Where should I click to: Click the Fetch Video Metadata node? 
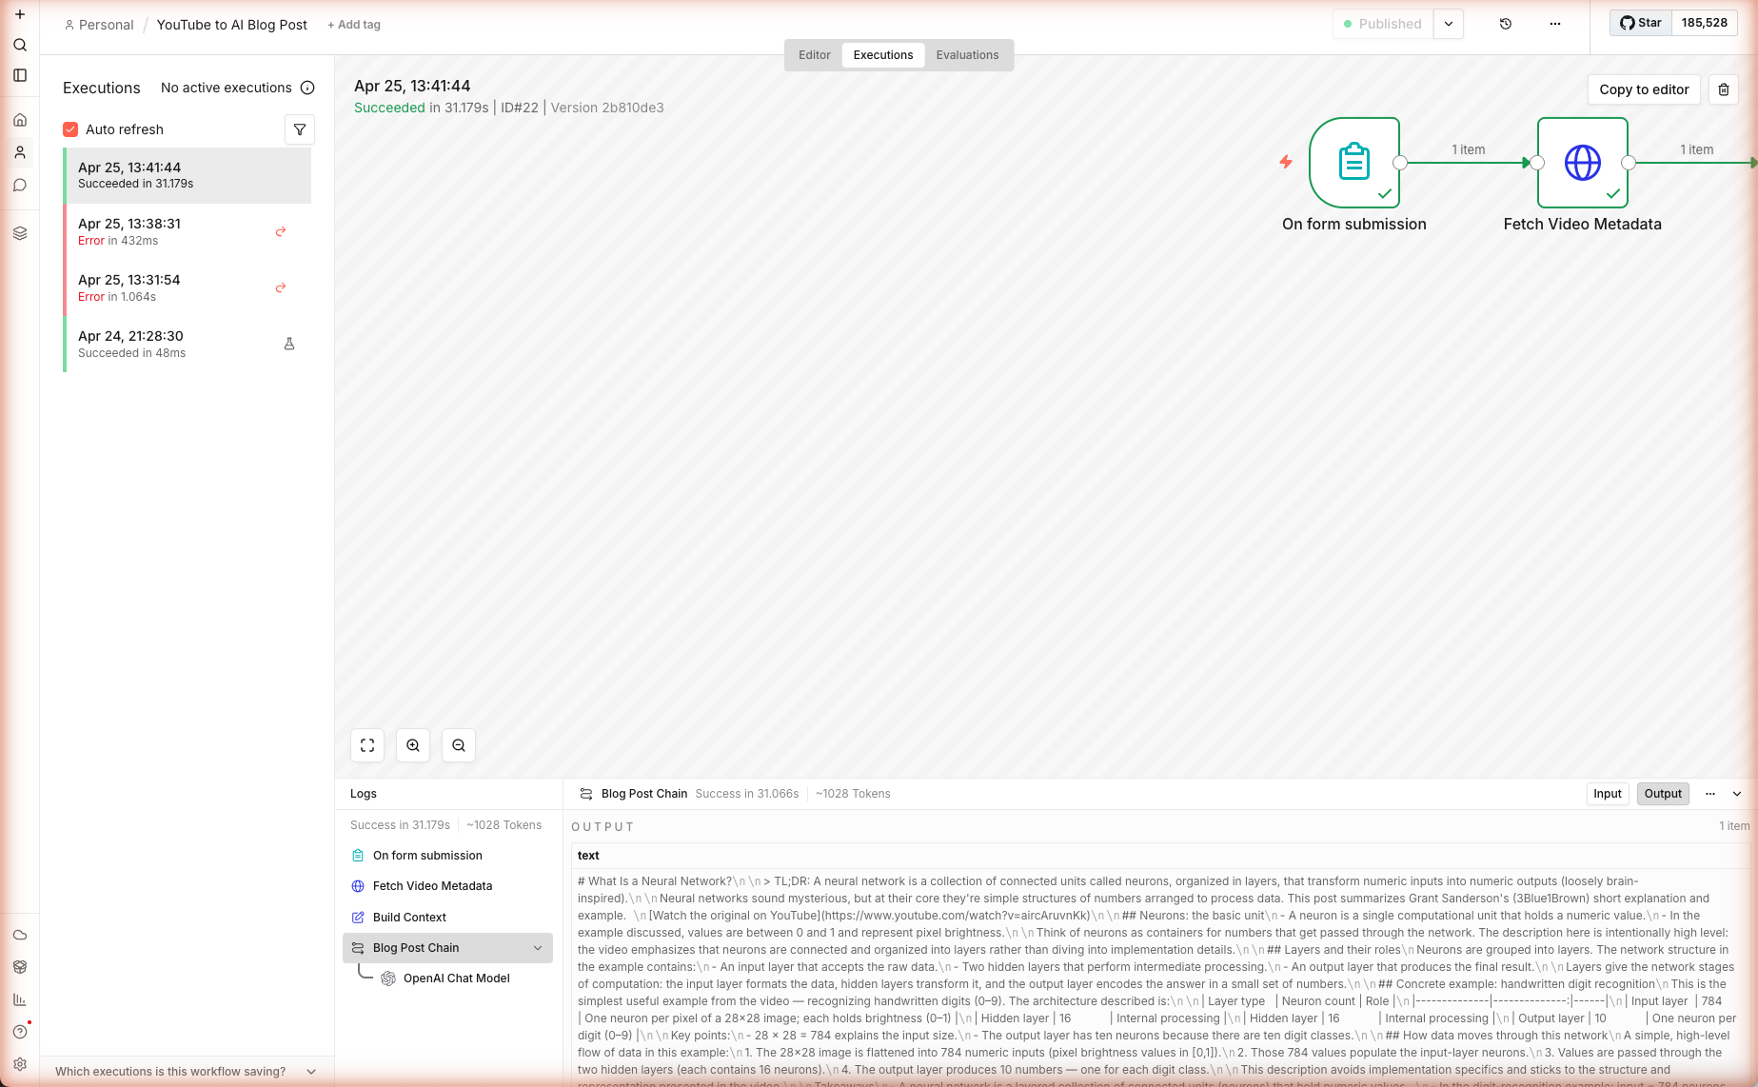(1582, 163)
